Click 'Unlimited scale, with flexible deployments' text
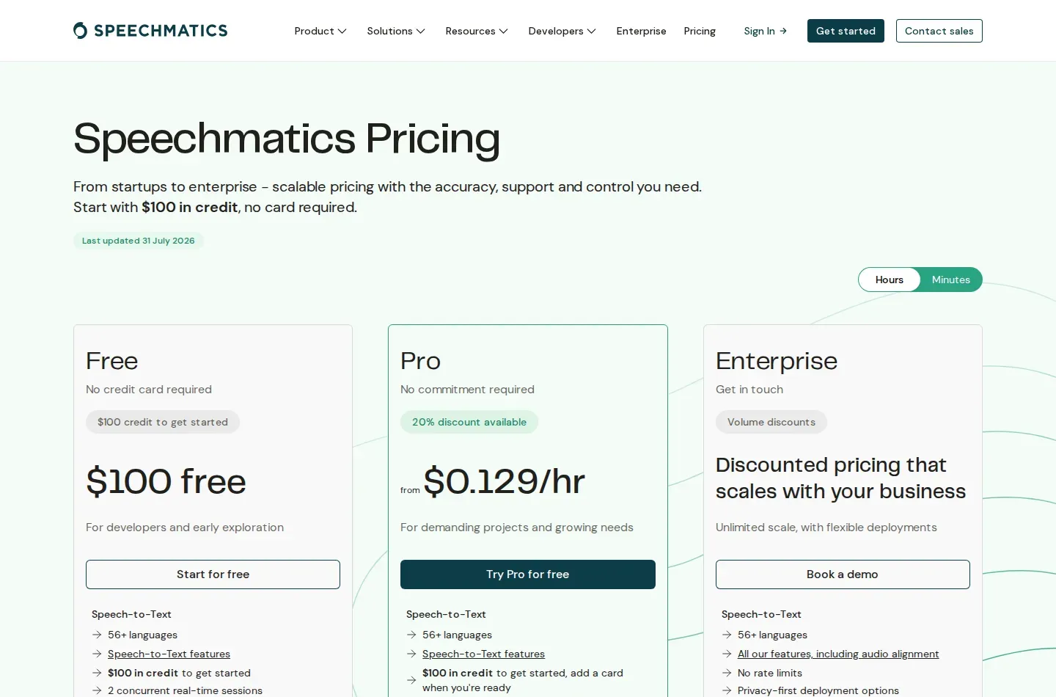This screenshot has width=1056, height=697. coord(826,528)
